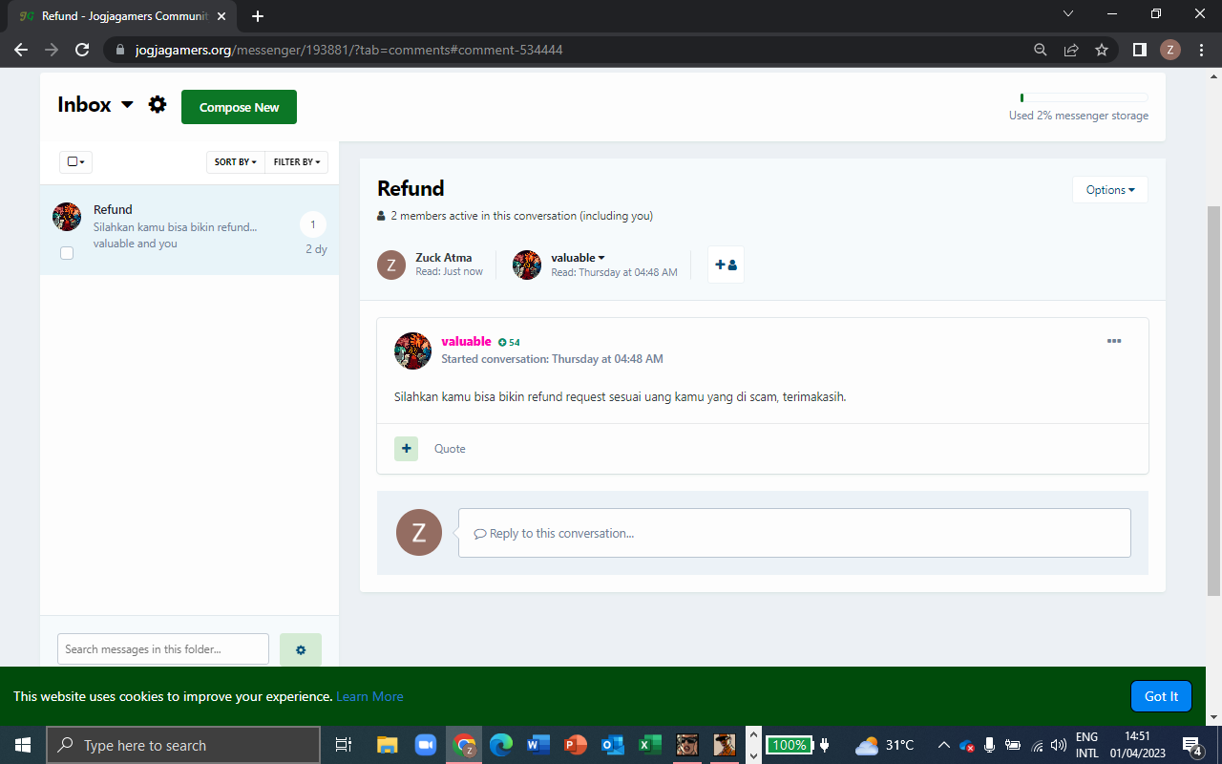Click the browser back arrow
Screen dimensions: 1222x764
tap(21, 50)
